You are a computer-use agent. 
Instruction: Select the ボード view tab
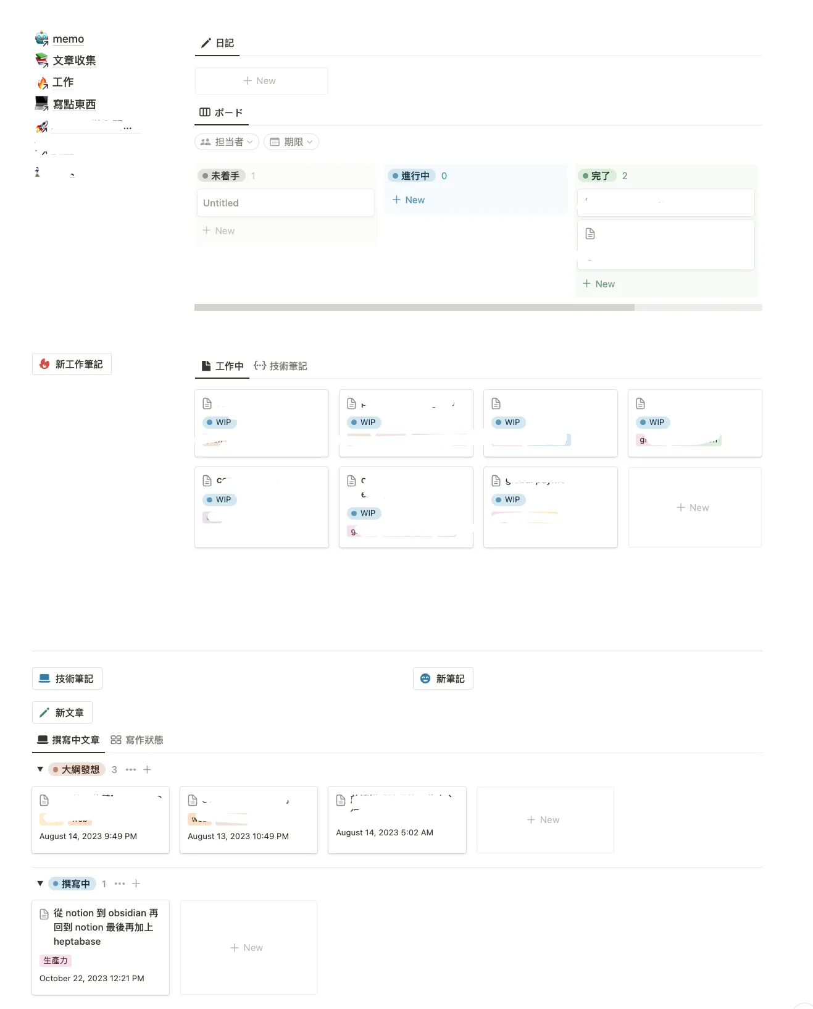point(222,112)
